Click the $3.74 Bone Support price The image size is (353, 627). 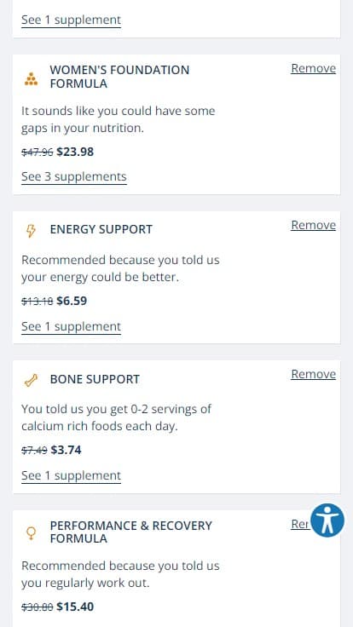66,451
